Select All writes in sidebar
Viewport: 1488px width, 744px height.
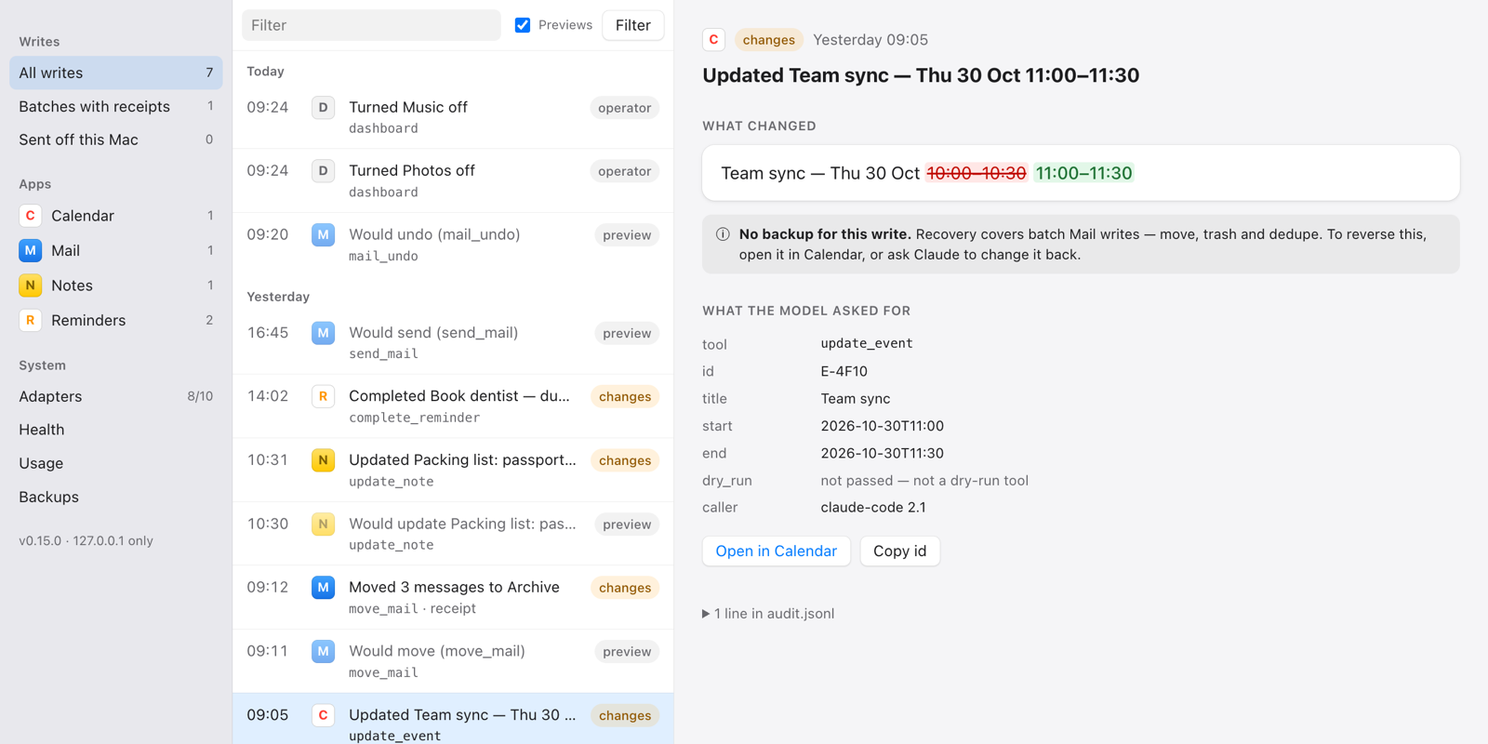click(116, 73)
